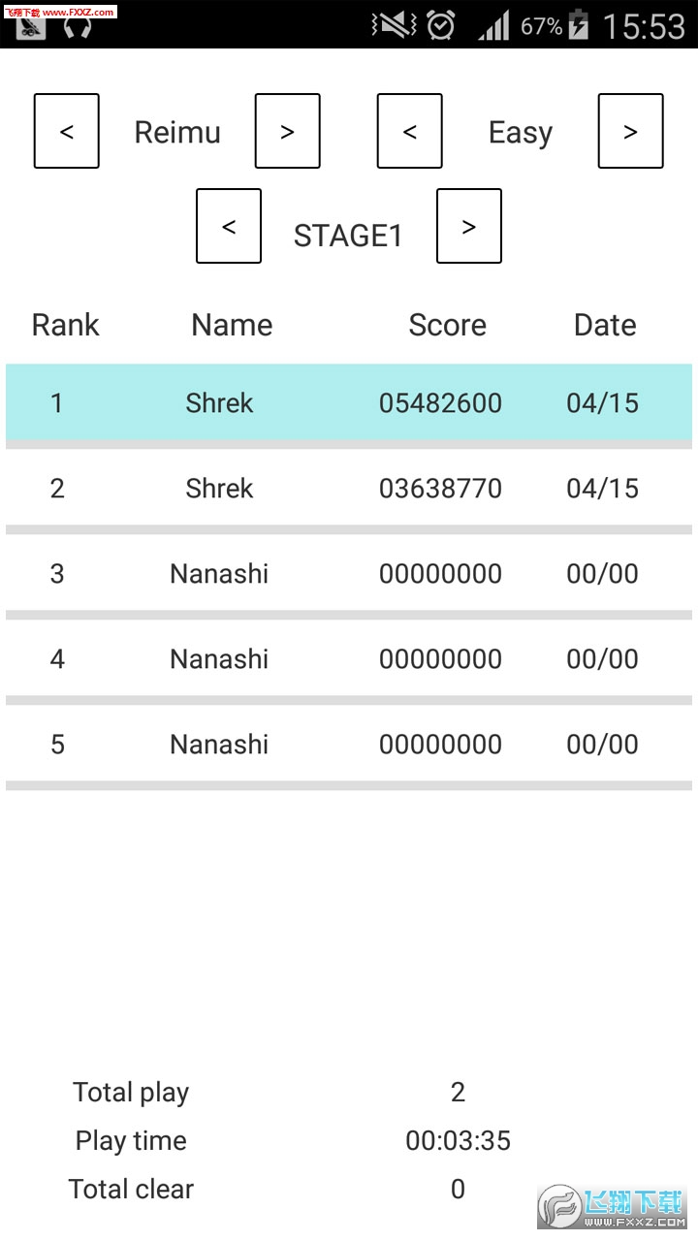
Task: Select rank 1 Shrek score row
Action: (349, 402)
